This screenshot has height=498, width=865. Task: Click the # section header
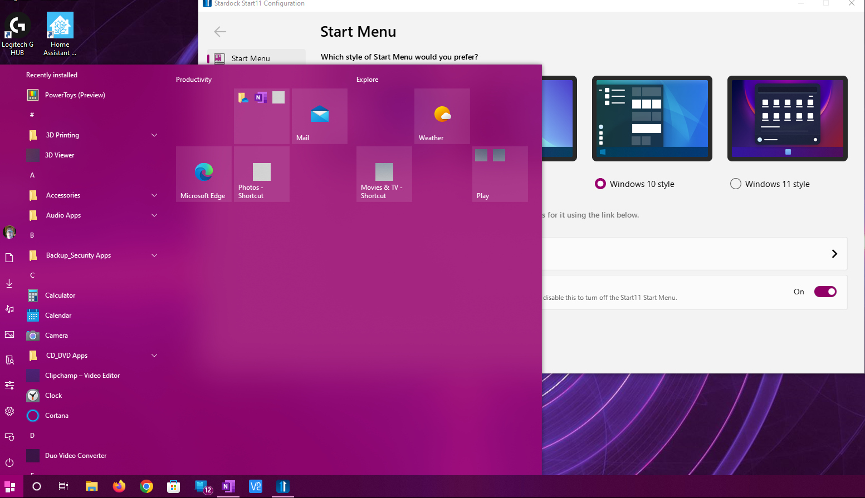(32, 115)
